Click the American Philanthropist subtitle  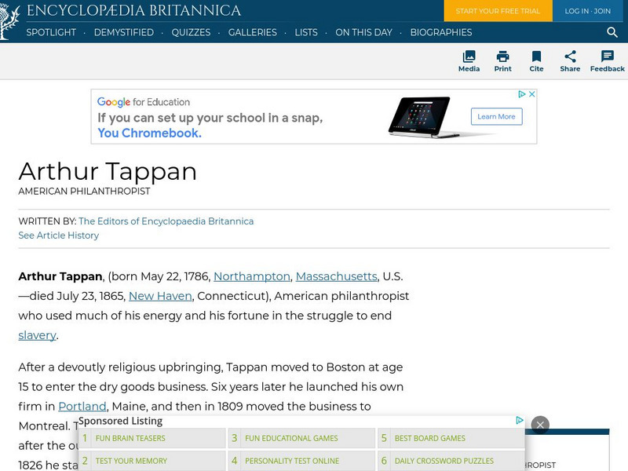84,192
